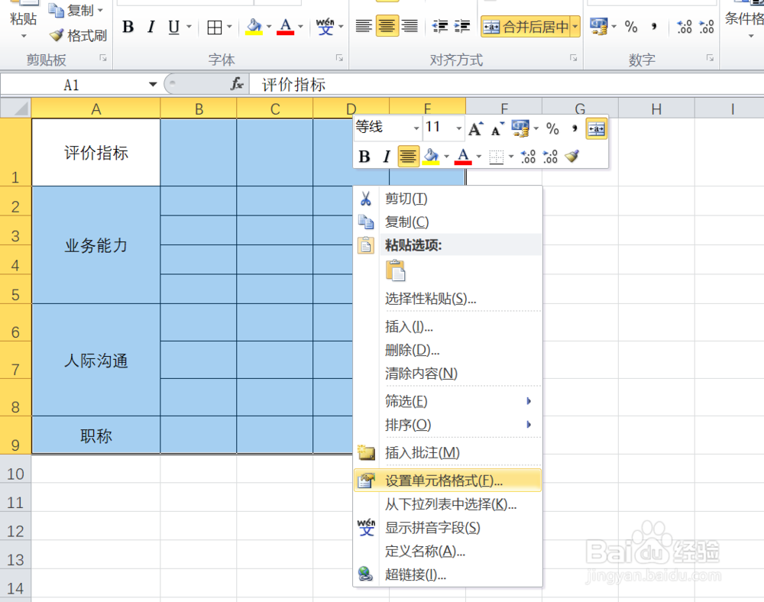Click the Decrease Indent icon
Image resolution: width=764 pixels, height=602 pixels.
(440, 26)
